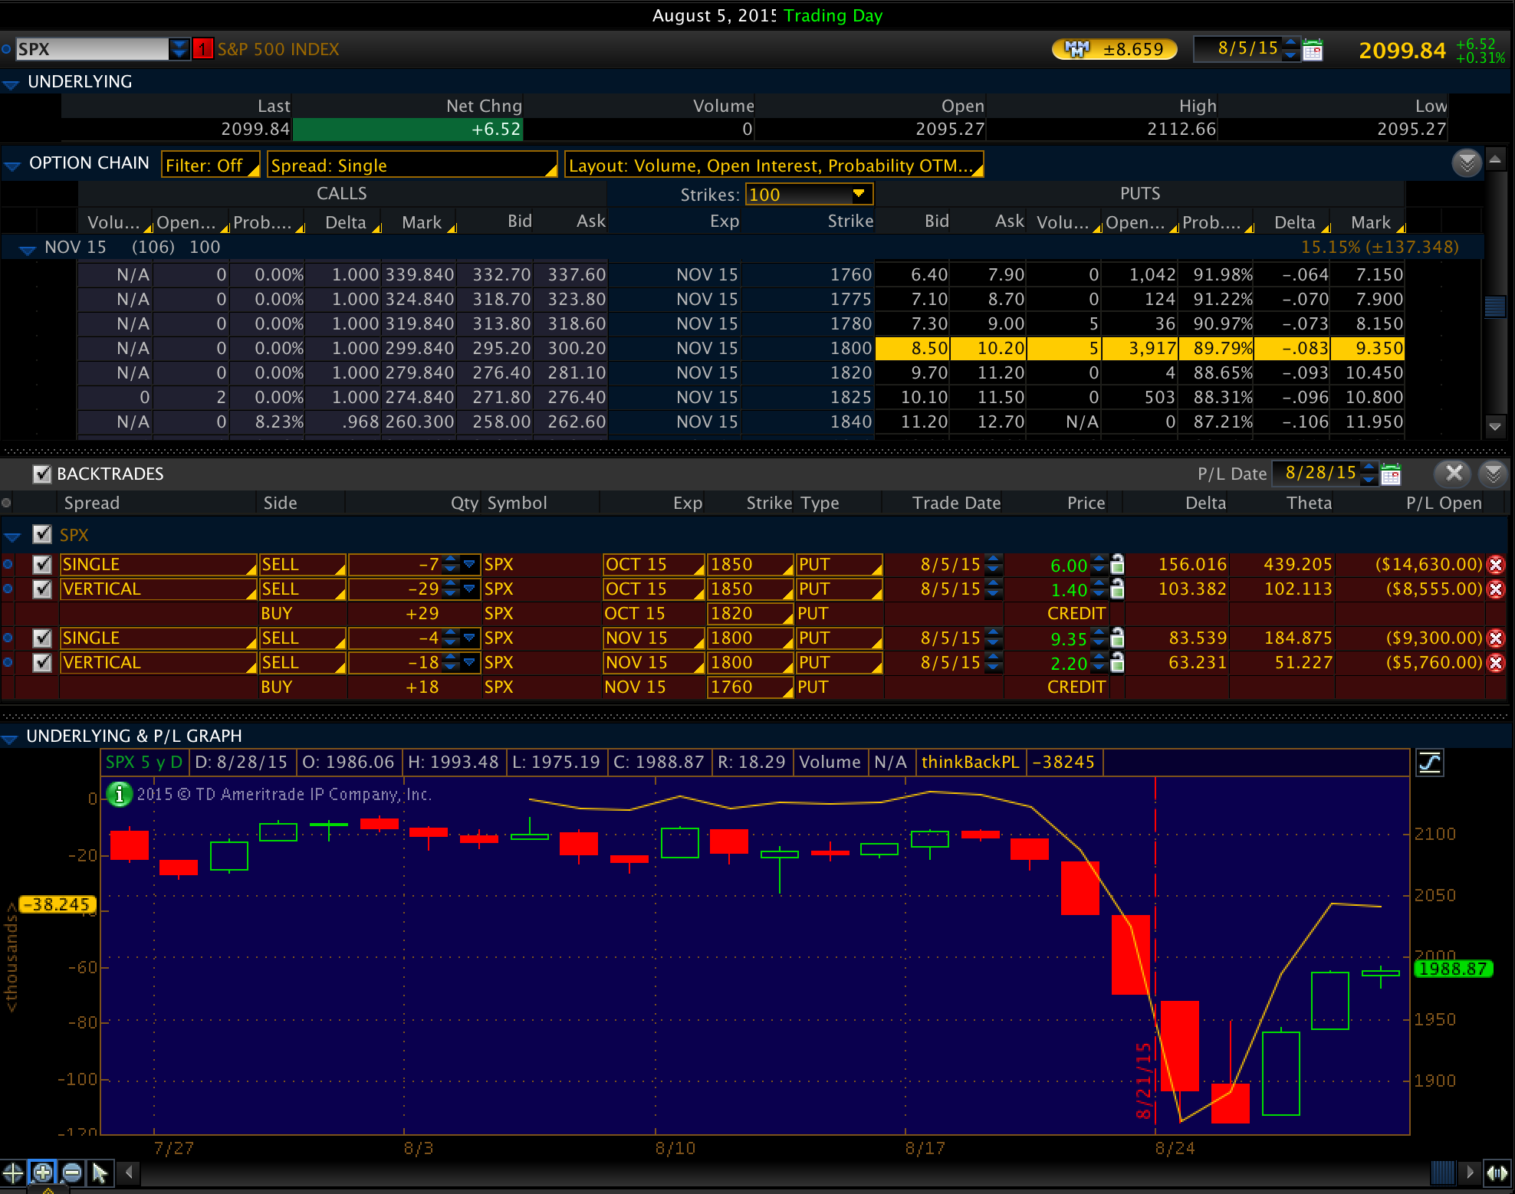1515x1194 pixels.
Task: Open the Layout dropdown
Action: (x=774, y=165)
